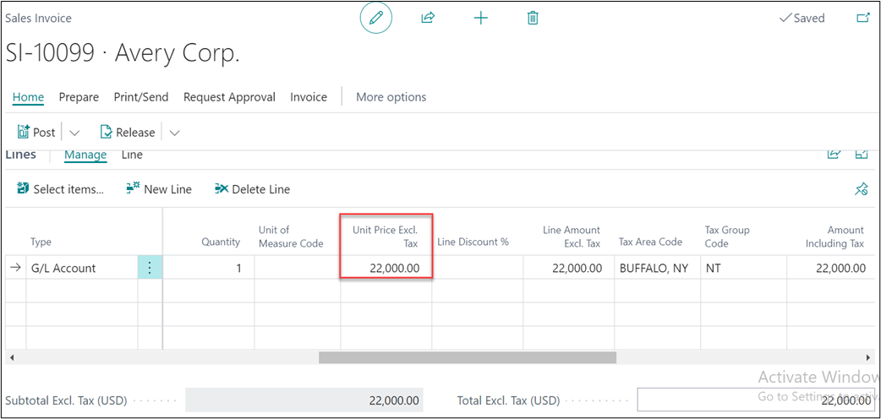Click the Unit Price 22,000.00 cell
881x419 pixels.
pyautogui.click(x=386, y=268)
